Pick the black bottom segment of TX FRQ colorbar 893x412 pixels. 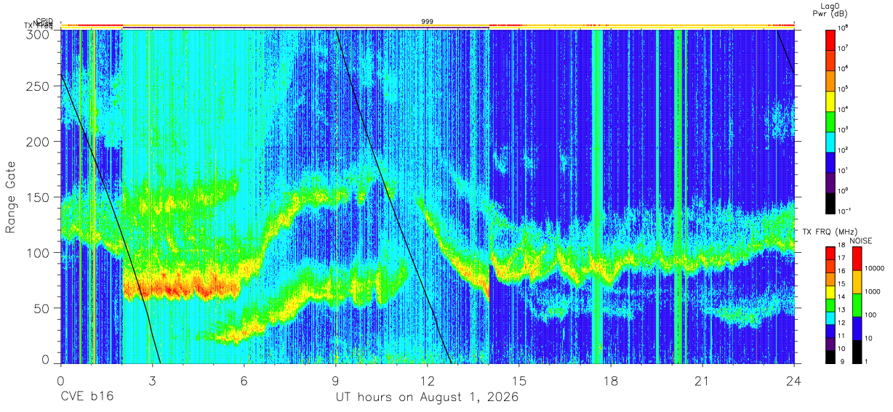tap(830, 356)
